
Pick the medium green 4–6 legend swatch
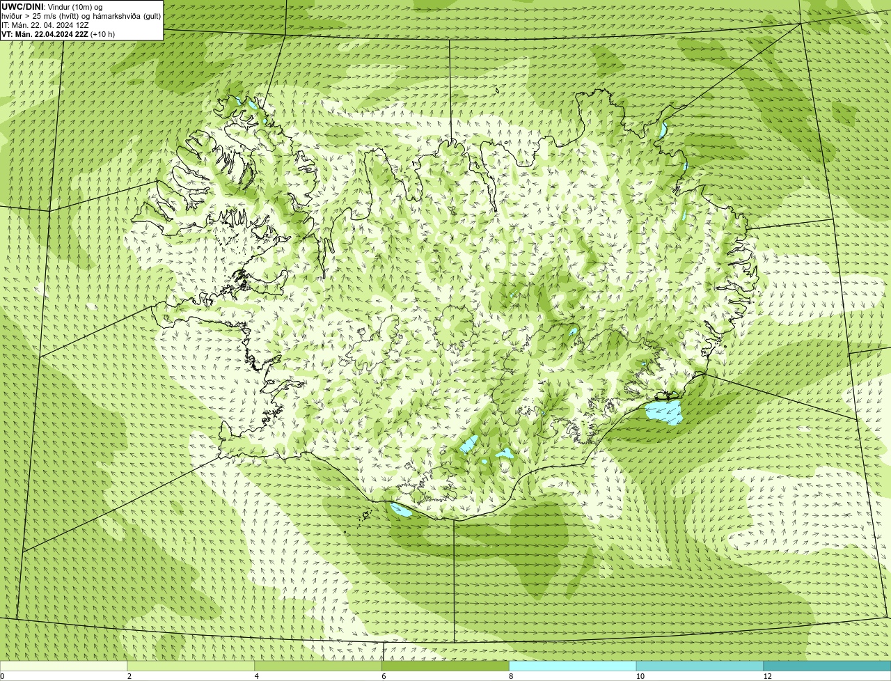point(318,666)
